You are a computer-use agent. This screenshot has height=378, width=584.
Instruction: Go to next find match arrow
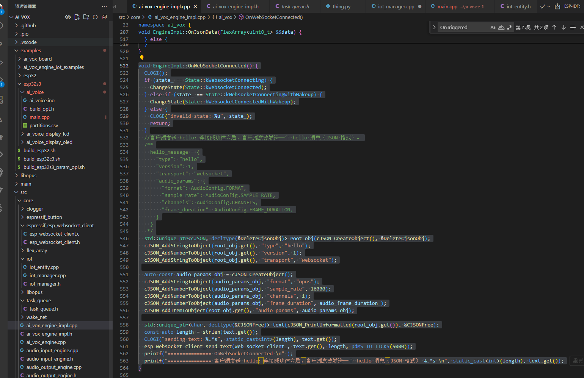[564, 27]
